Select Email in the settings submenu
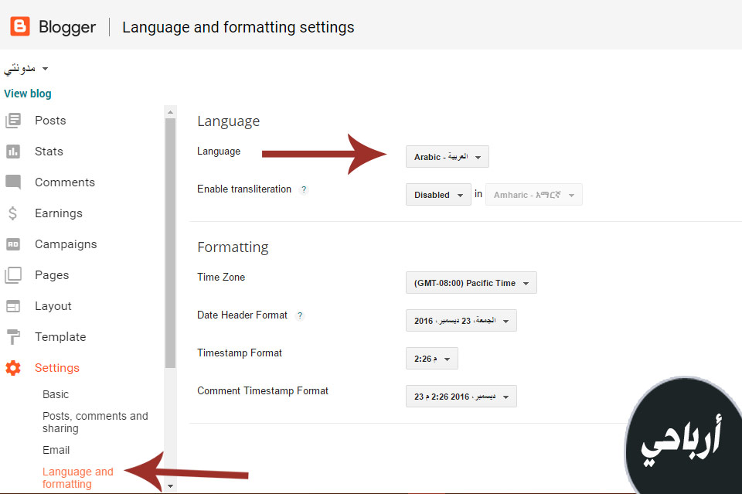The image size is (742, 494). pos(56,450)
